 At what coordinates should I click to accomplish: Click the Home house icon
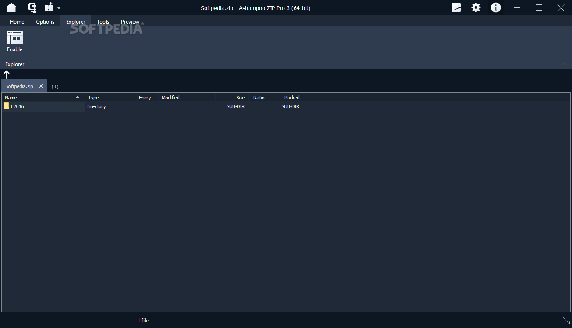11,7
